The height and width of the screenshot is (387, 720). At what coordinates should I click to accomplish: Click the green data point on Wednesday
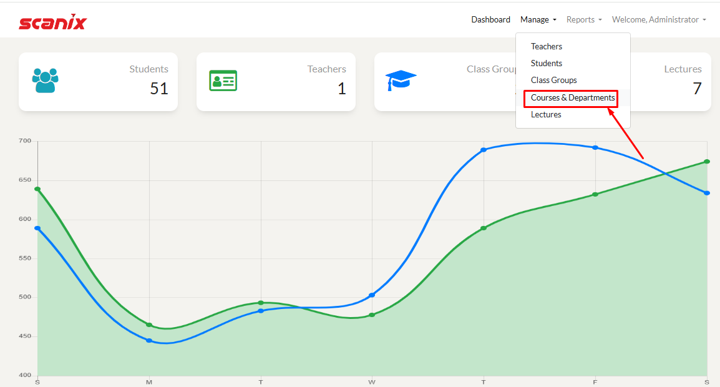pos(372,315)
